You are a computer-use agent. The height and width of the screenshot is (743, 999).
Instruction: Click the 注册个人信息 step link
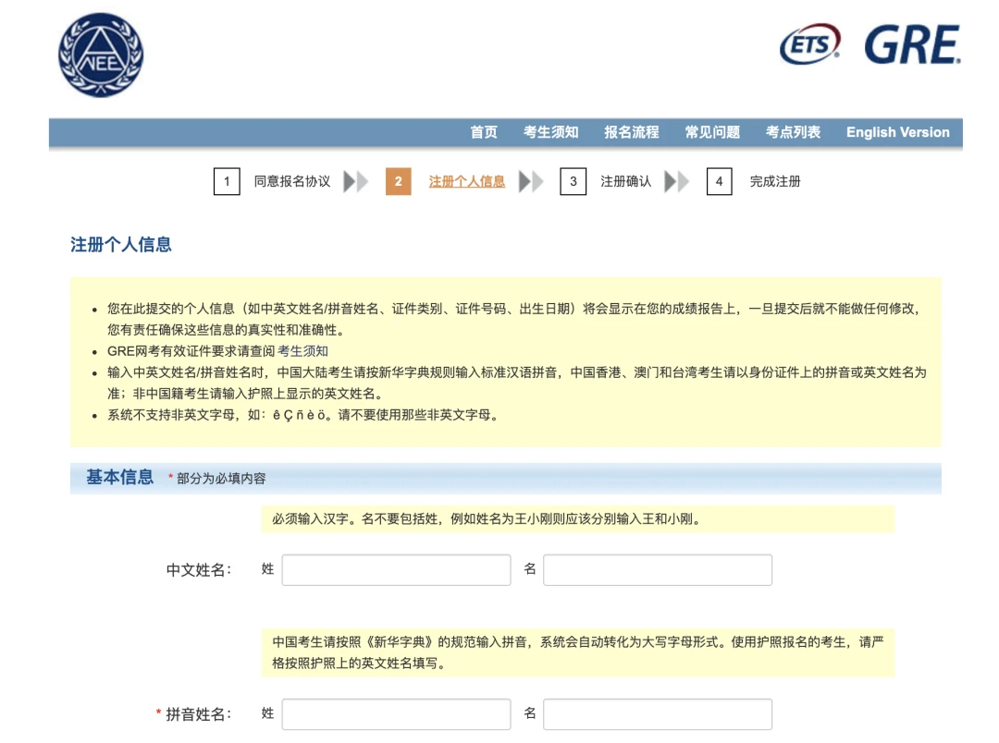pyautogui.click(x=467, y=181)
